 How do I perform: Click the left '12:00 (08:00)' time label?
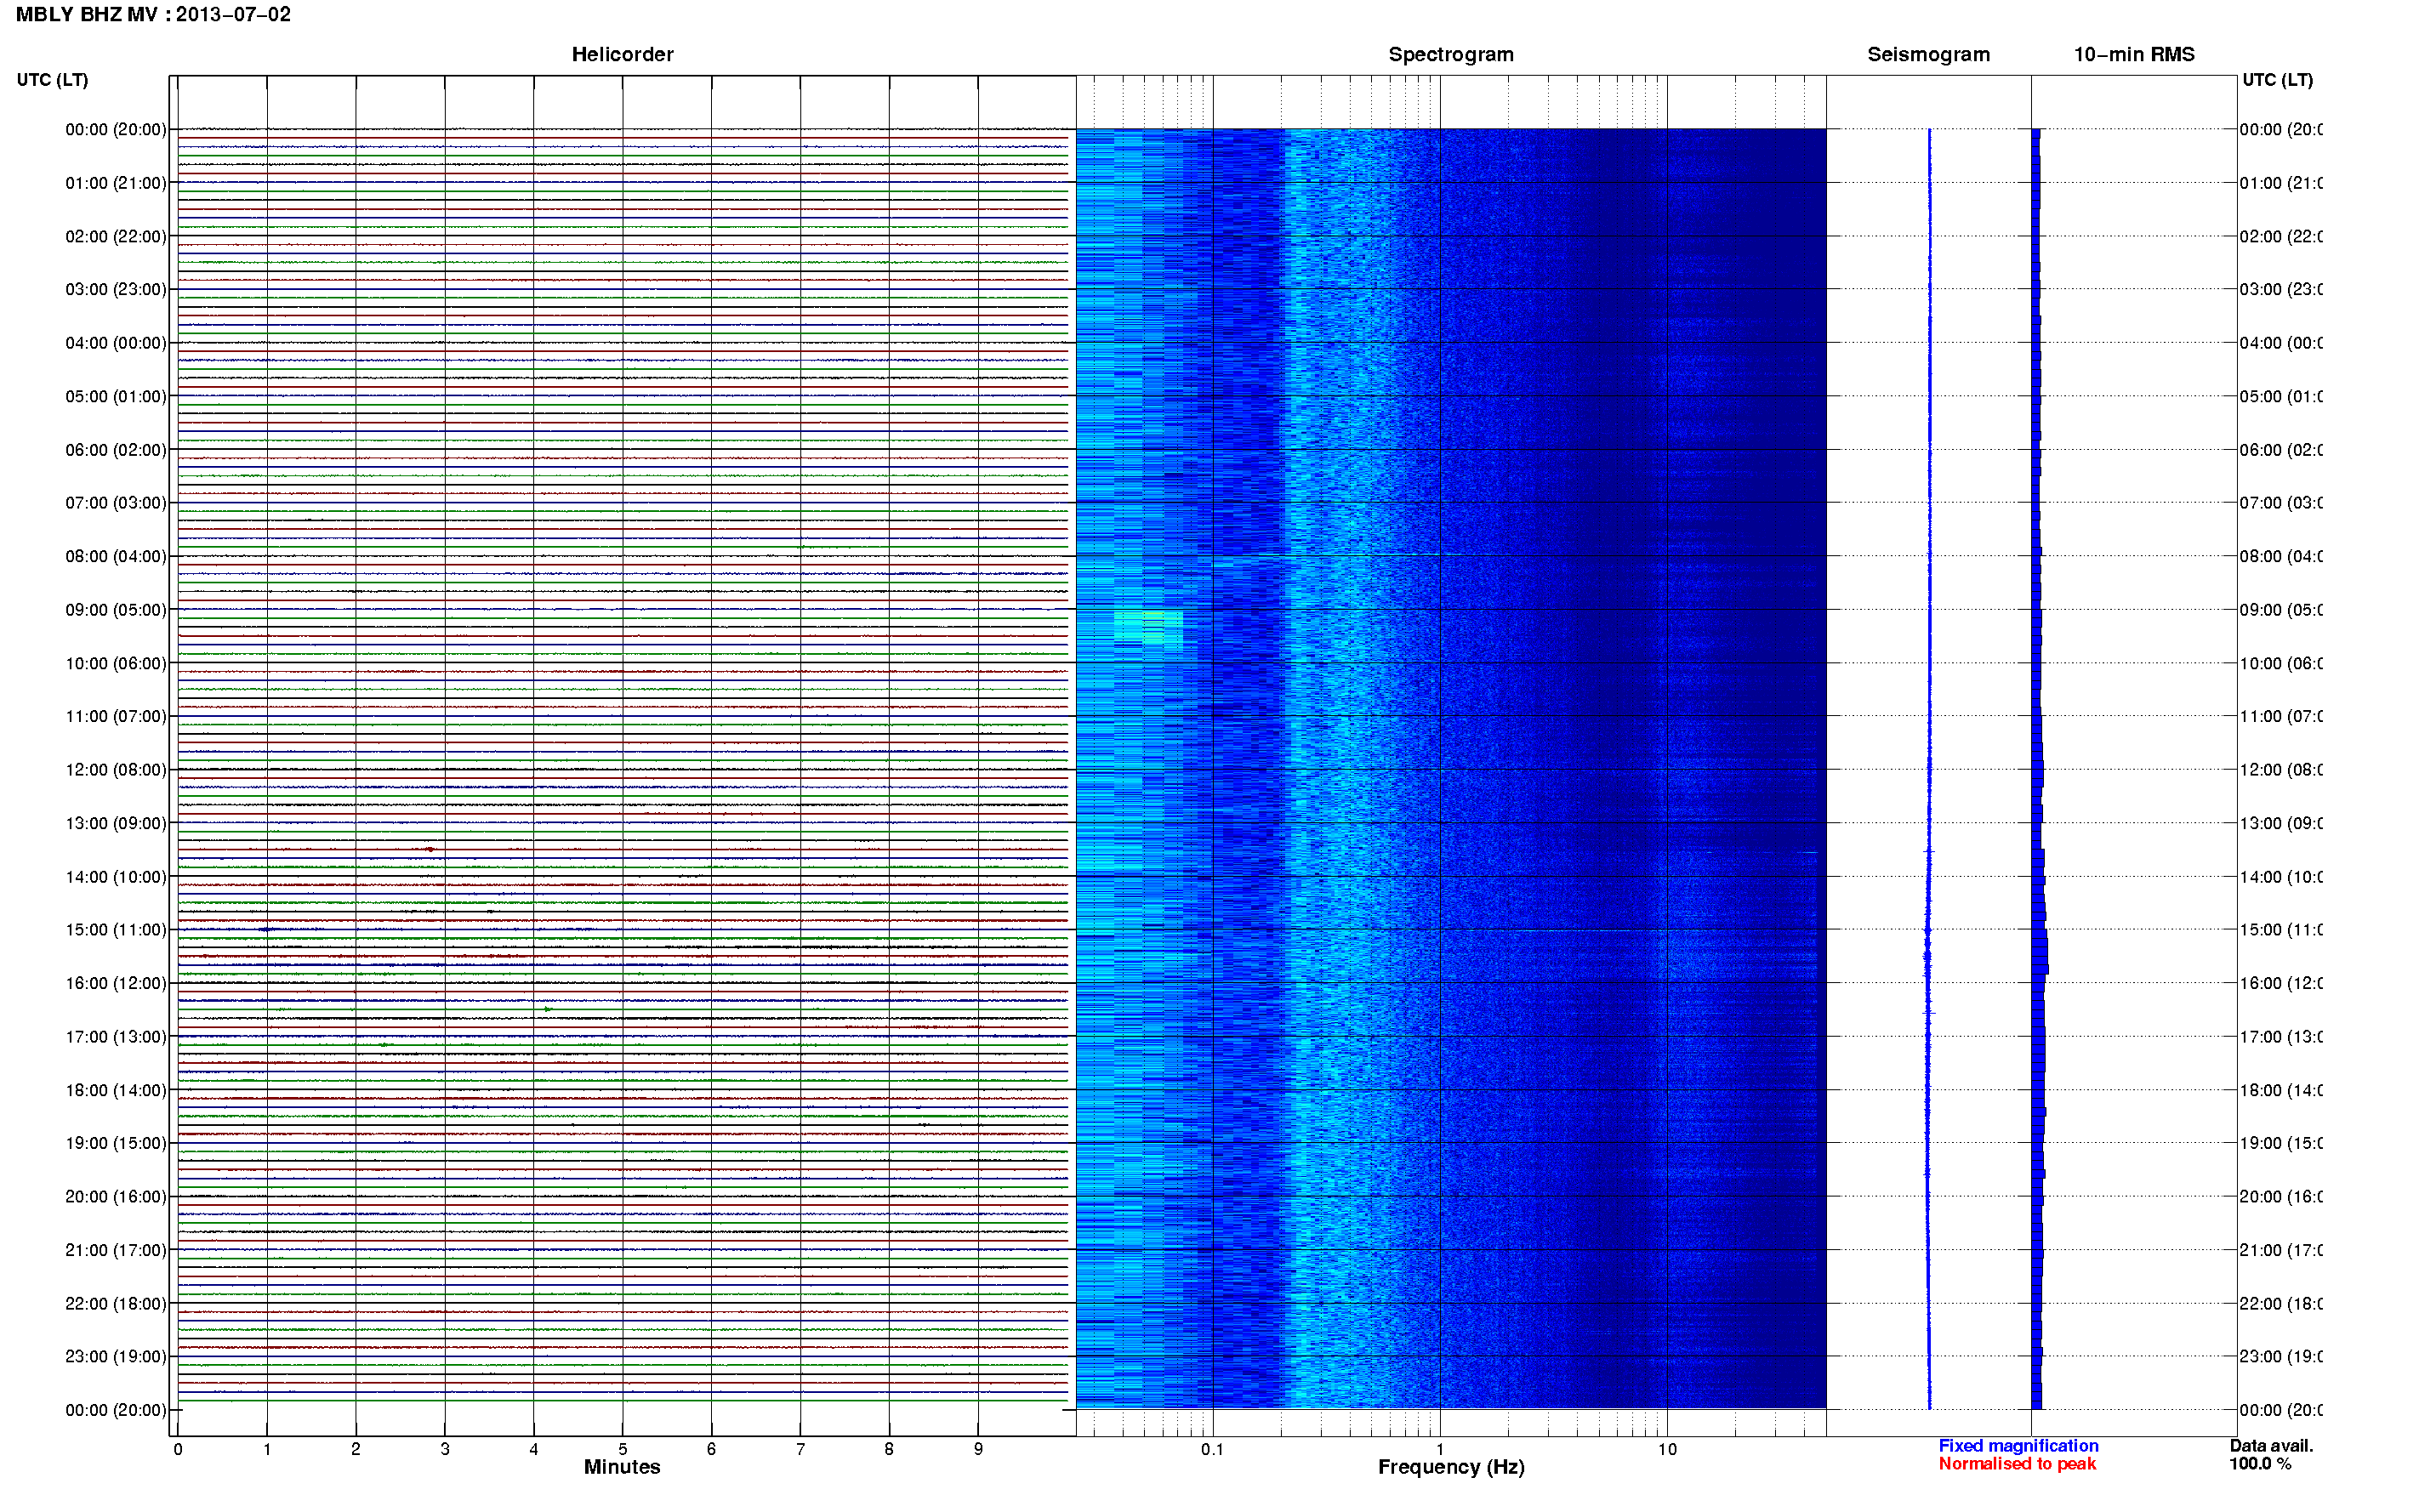116,770
